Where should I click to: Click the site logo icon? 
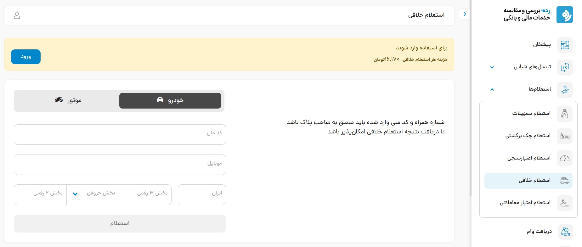tap(564, 15)
